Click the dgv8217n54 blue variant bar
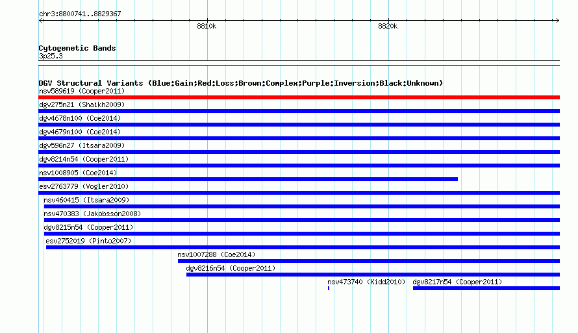The width and height of the screenshot is (578, 333). [486, 288]
